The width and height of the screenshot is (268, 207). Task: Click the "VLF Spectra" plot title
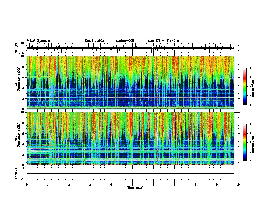38,41
